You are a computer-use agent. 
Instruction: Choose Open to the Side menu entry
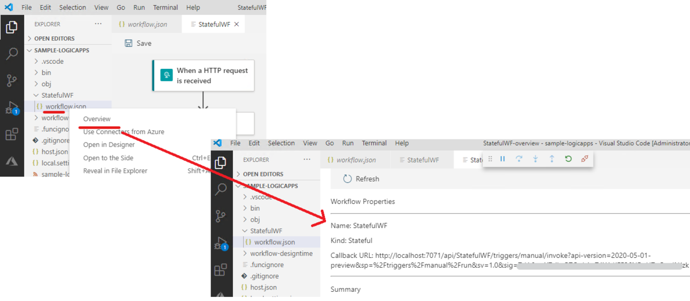108,158
